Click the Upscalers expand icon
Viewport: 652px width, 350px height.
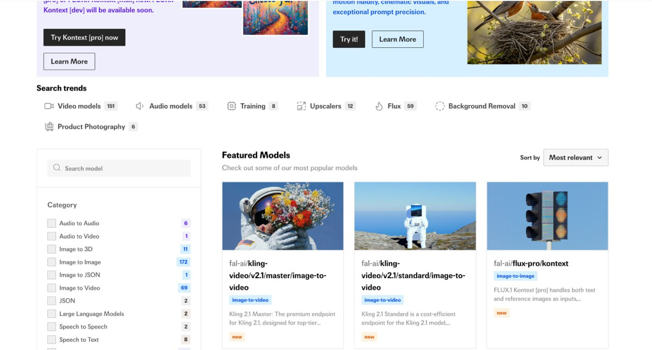point(301,106)
